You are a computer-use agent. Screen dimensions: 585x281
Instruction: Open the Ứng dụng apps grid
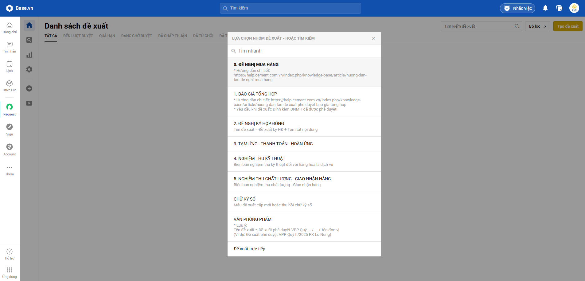pos(10,272)
